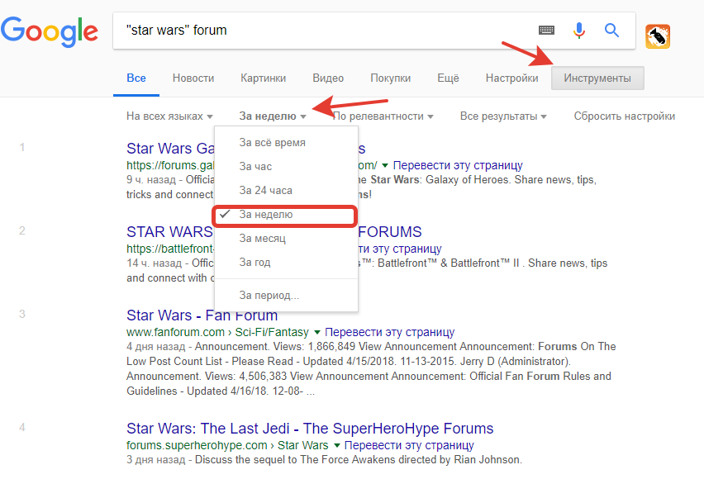
Task: Open 'На всех языках' language filter
Action: 169,116
